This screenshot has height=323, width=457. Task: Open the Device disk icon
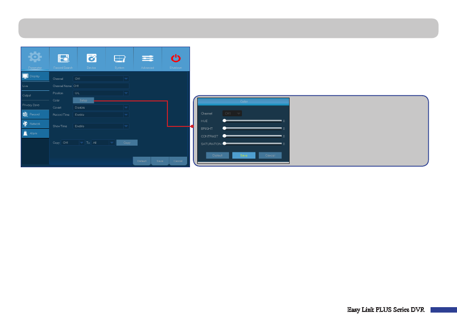coord(91,58)
